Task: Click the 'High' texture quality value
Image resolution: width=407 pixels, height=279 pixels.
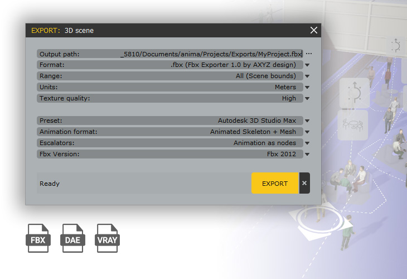Action: click(x=289, y=98)
